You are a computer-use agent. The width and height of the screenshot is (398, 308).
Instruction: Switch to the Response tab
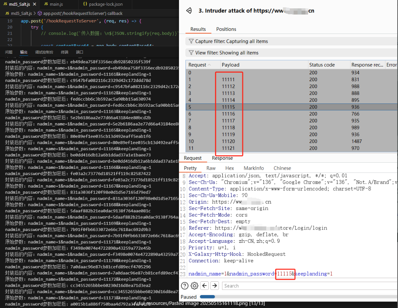(x=222, y=158)
